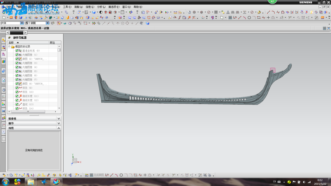Click the Fit view icon in top toolbar
The width and height of the screenshot is (331, 186).
point(79,12)
